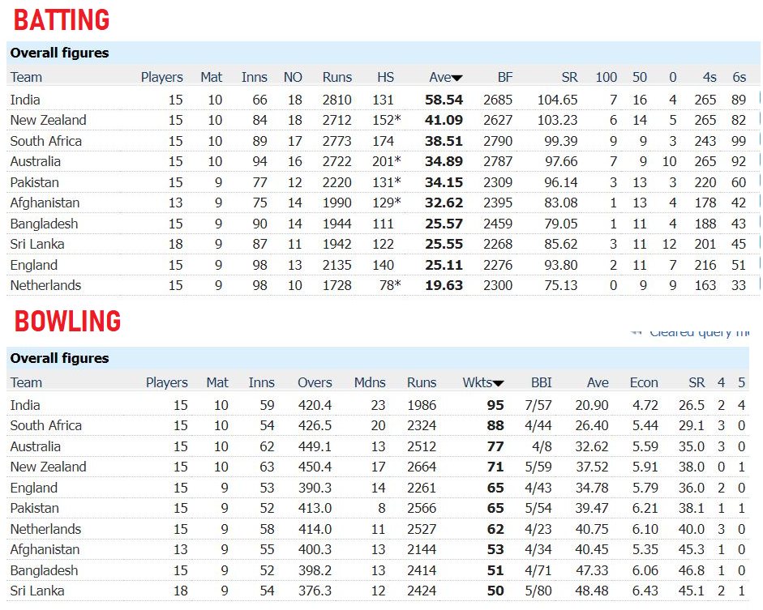
Task: Click the descending sort arrow beside batting Ave
Action: pyautogui.click(x=457, y=79)
